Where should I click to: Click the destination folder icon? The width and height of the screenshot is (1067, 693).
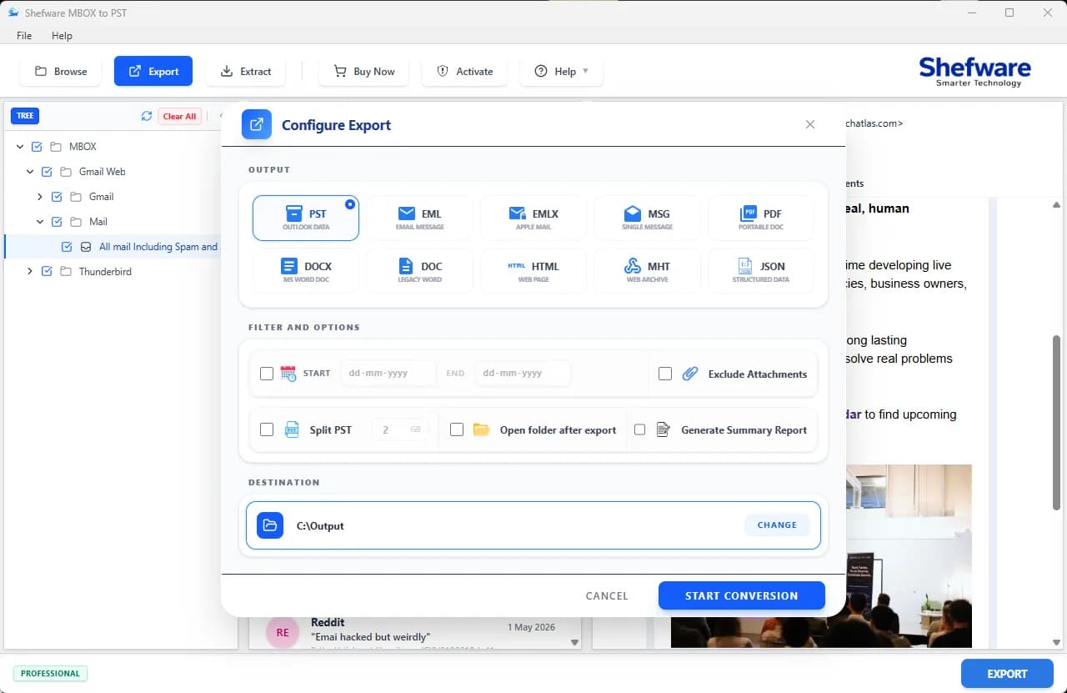pos(270,525)
